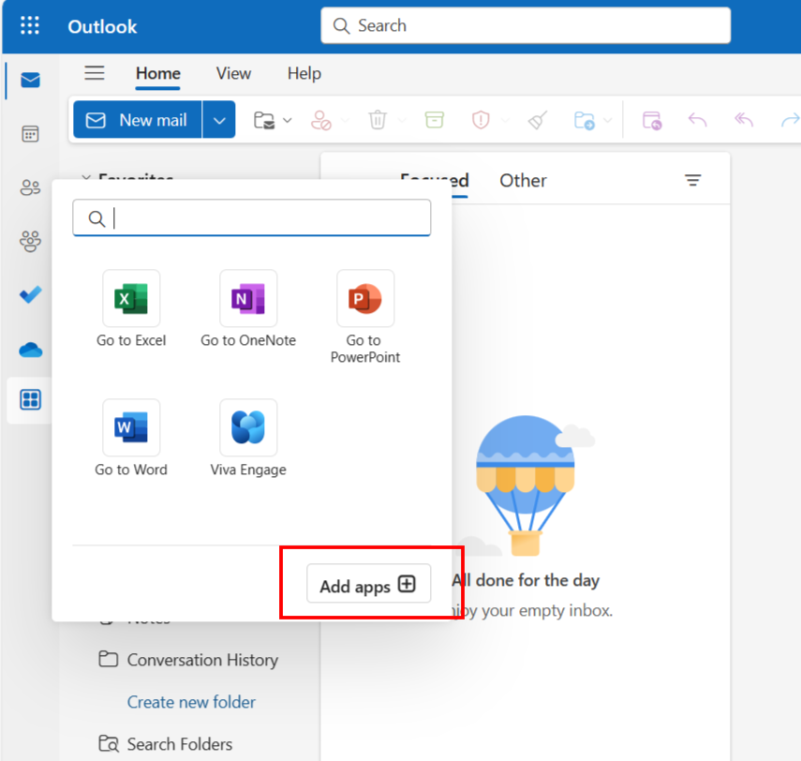Image resolution: width=801 pixels, height=761 pixels.
Task: Click the Archive icon in toolbar
Action: (434, 120)
